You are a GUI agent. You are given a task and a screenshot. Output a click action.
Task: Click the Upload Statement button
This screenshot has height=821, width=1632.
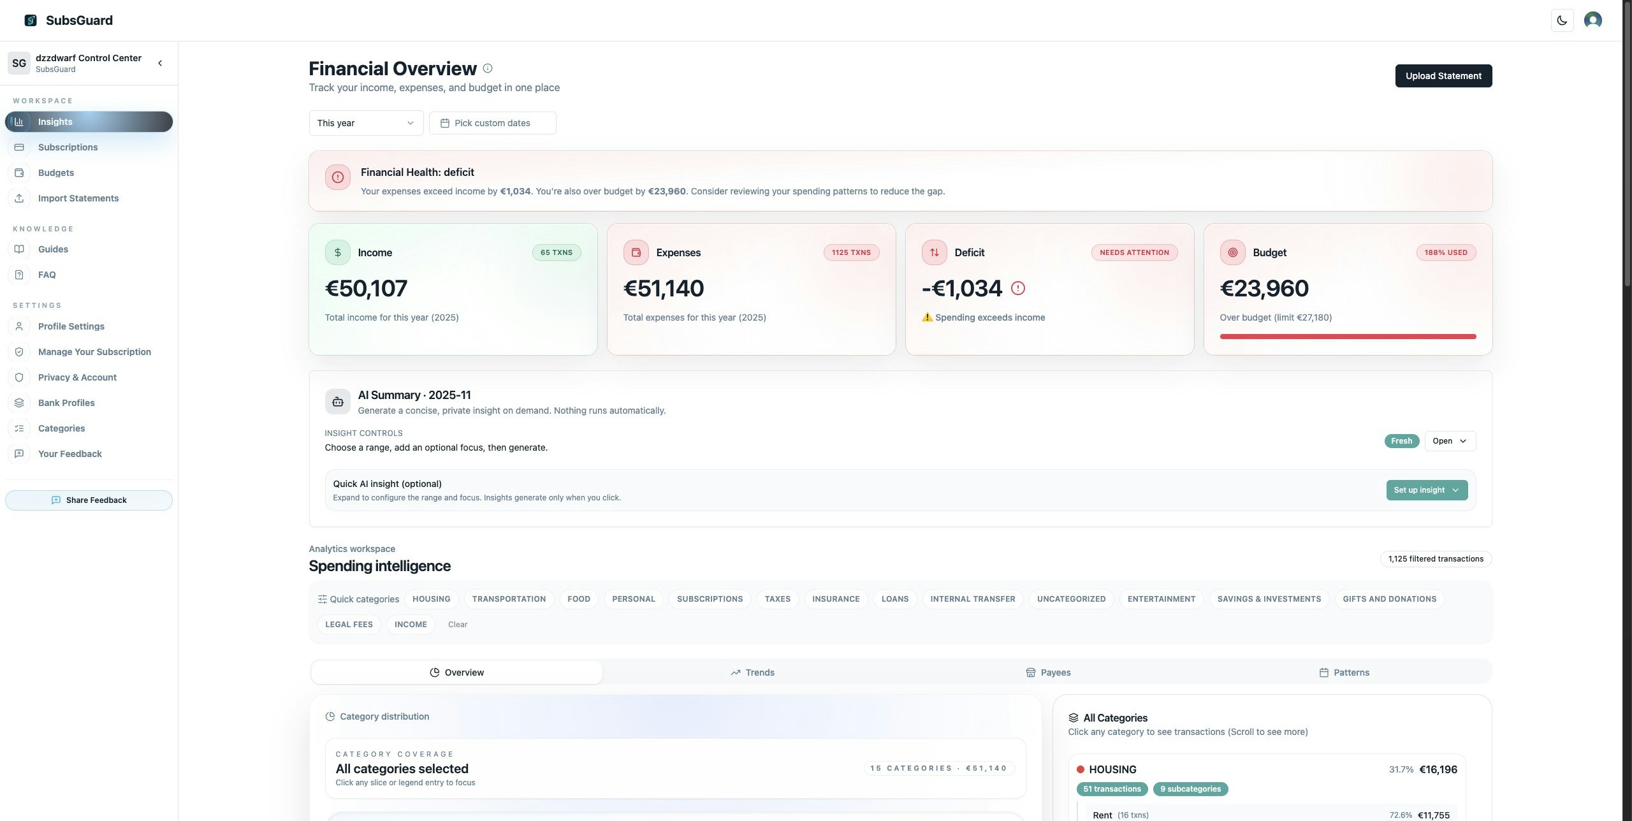tap(1443, 76)
